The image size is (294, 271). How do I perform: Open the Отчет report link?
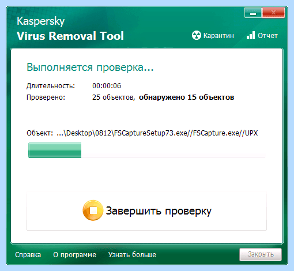coord(267,36)
